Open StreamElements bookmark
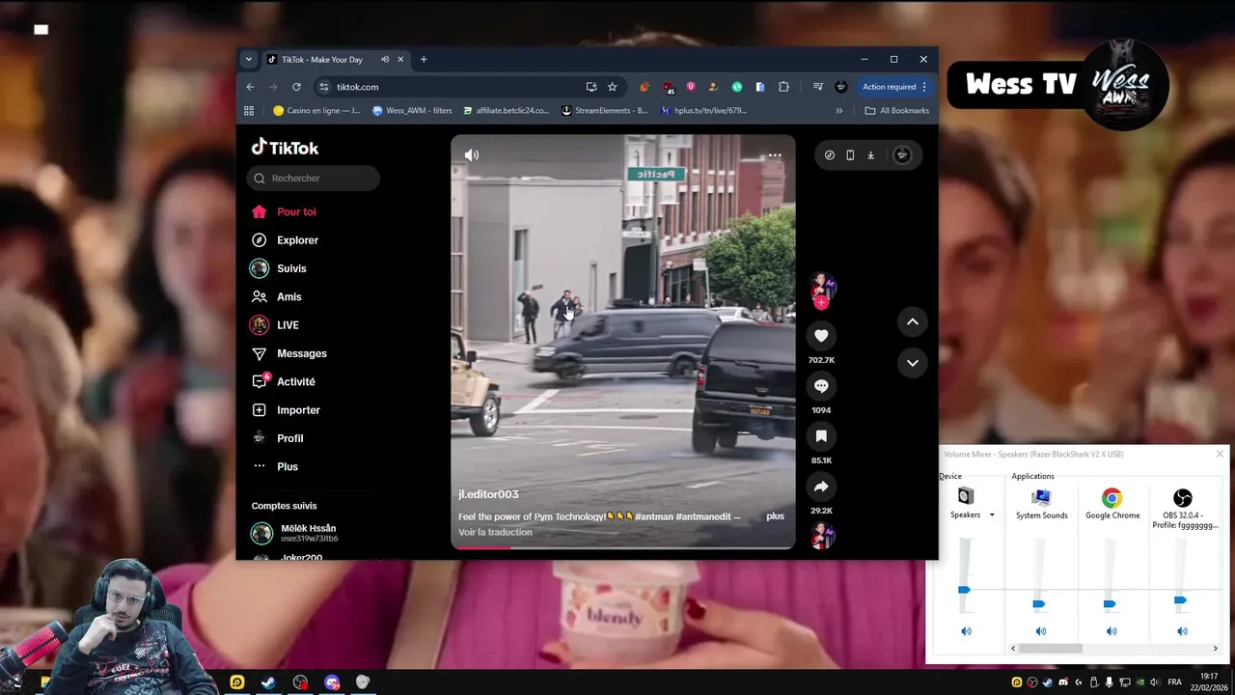 (x=605, y=111)
